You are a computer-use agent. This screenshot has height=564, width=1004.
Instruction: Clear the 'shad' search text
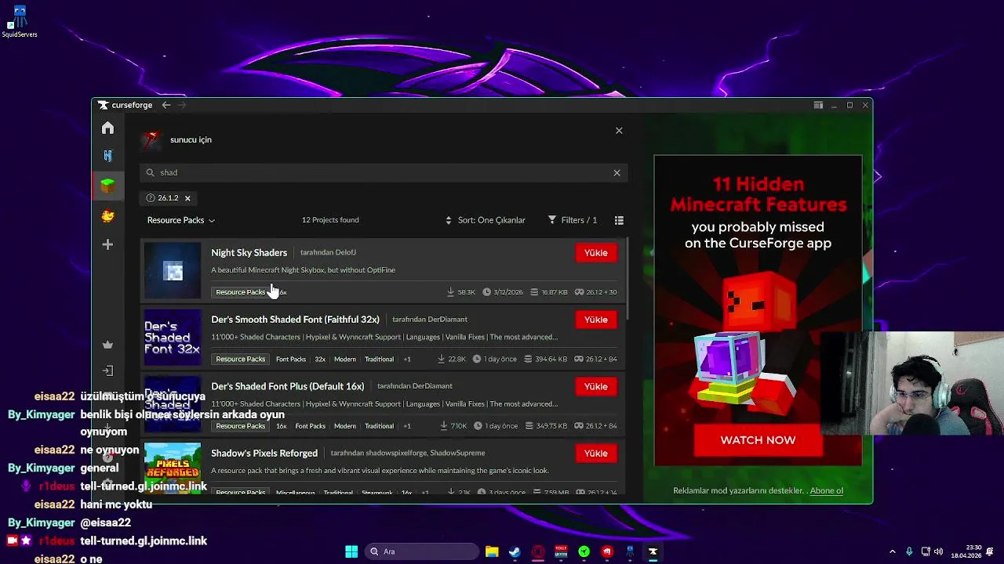coord(617,172)
